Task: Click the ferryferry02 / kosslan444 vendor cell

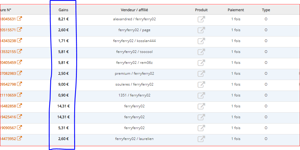Action: point(134,41)
